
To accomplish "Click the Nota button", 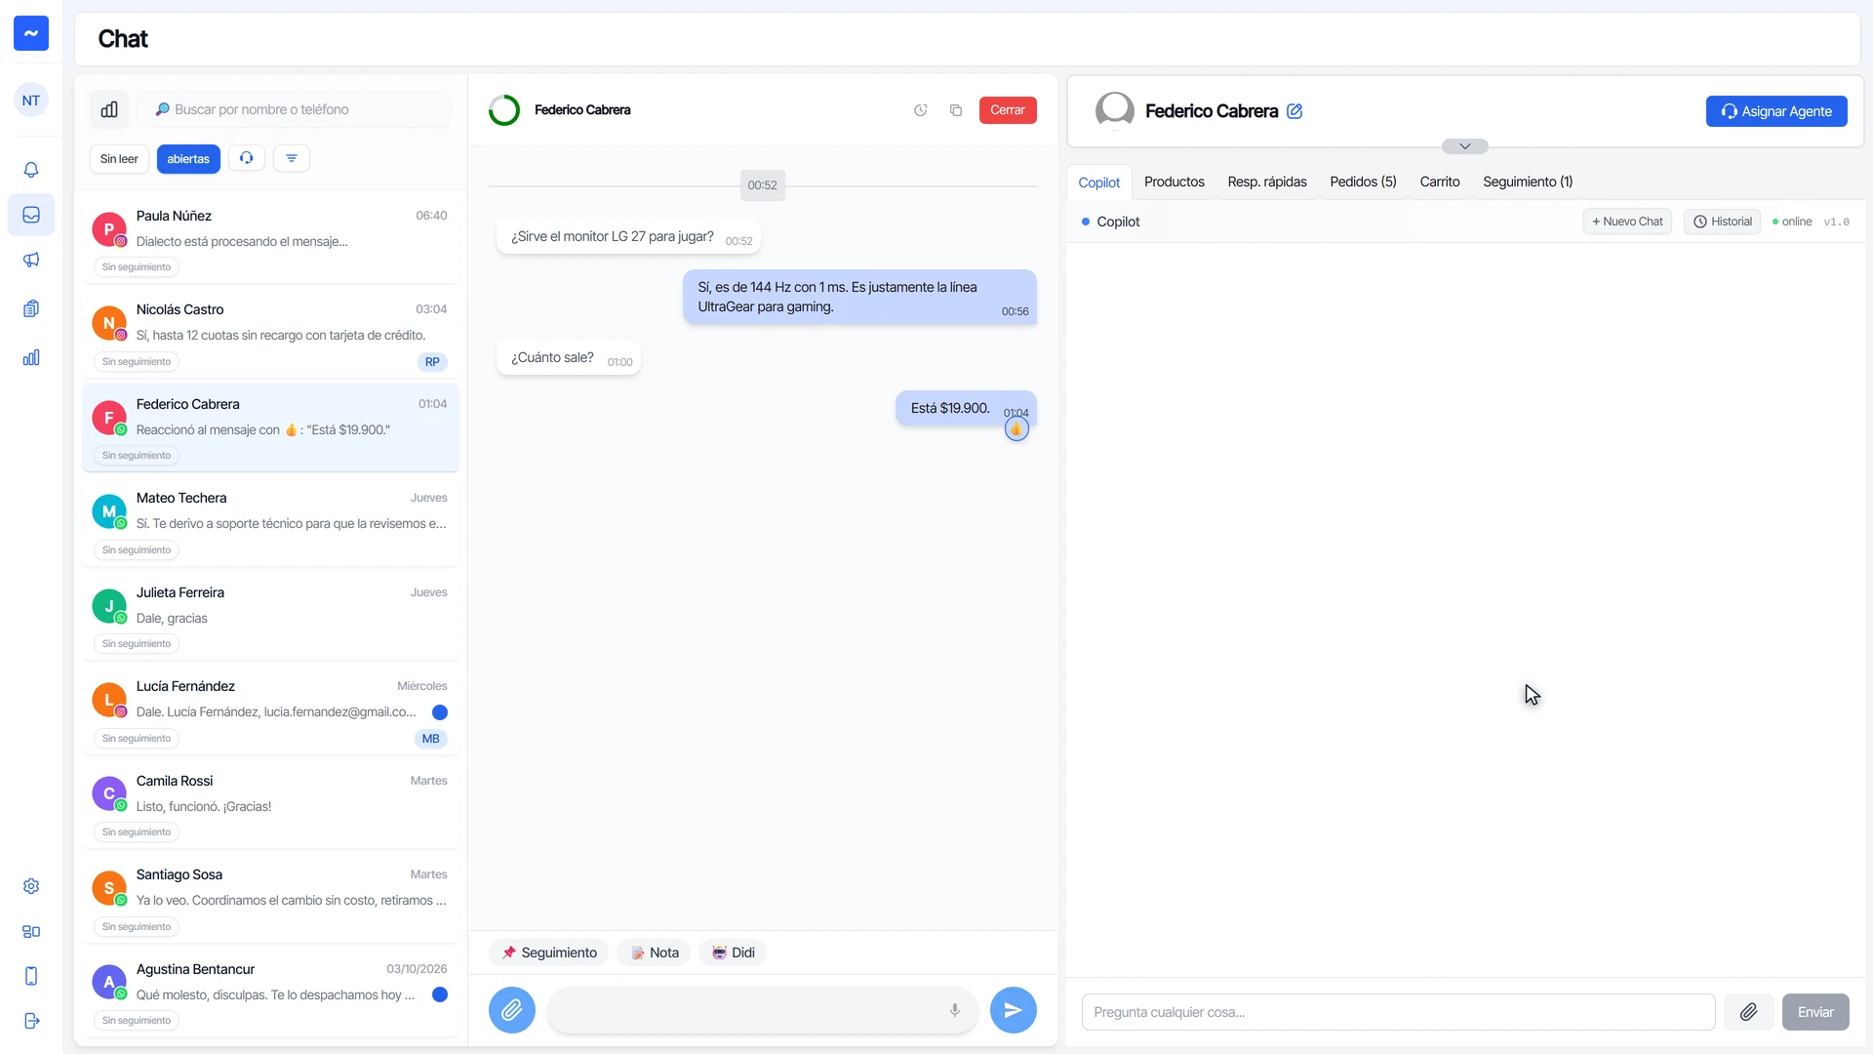I will pos(655,953).
